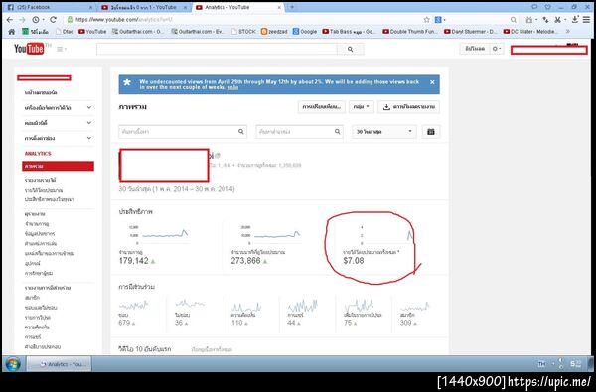Click the Analytics - You... taskbar button
Viewport: 596px width, 392px height.
pos(59,364)
